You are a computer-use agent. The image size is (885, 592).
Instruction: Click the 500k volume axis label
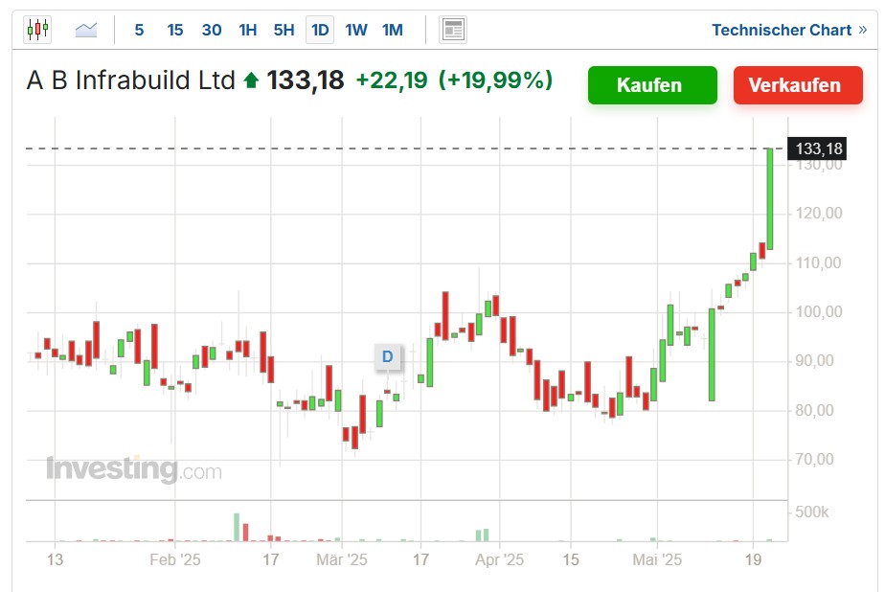click(x=811, y=512)
